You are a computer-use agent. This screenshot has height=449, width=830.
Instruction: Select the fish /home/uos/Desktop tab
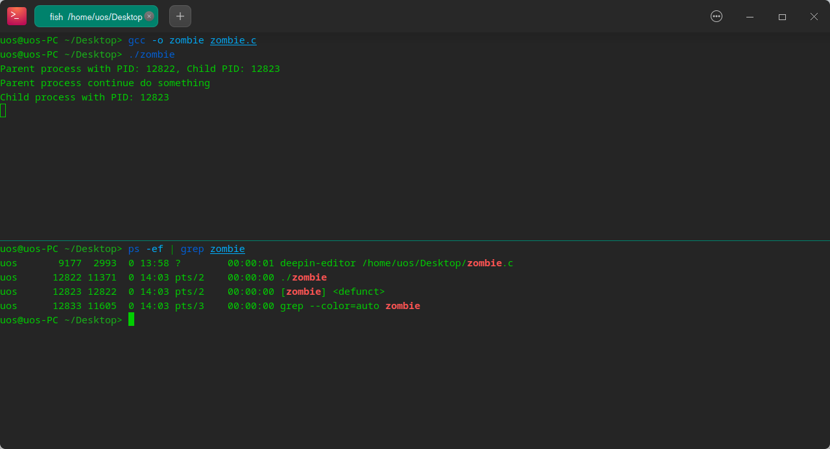pos(91,17)
